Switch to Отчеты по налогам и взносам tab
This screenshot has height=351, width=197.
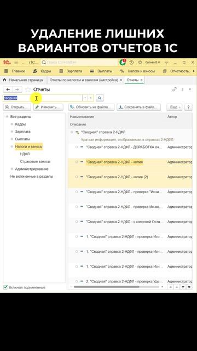click(x=84, y=80)
